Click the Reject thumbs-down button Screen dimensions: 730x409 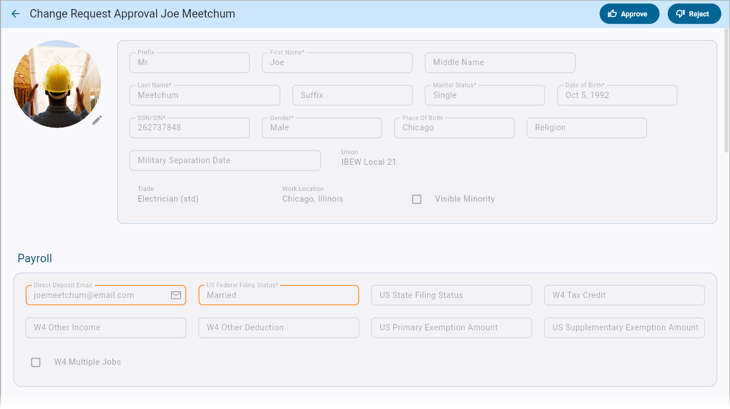coord(694,14)
